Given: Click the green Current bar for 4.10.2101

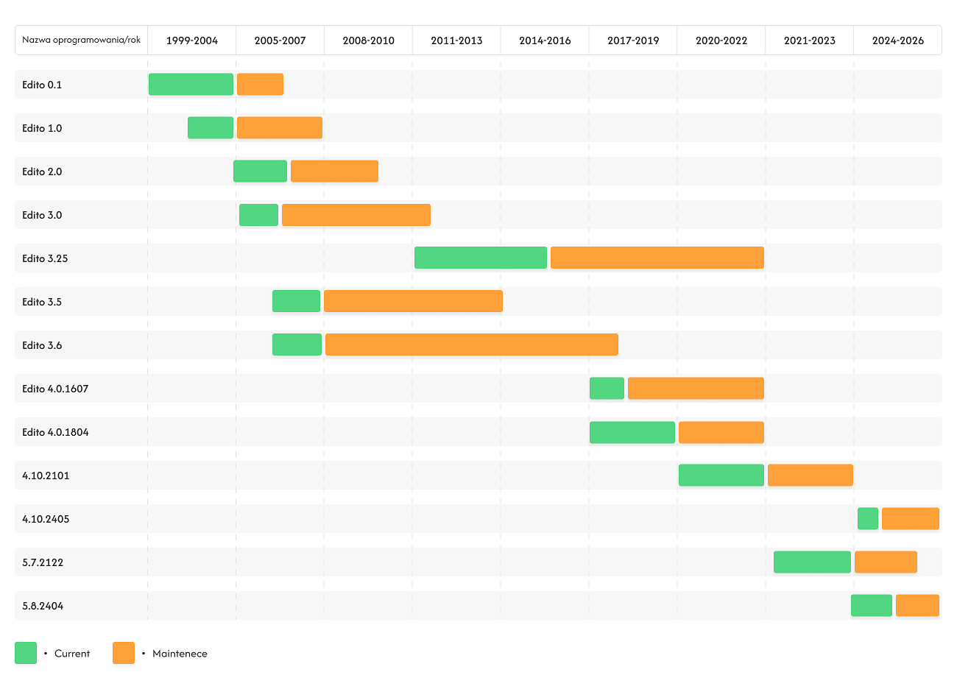Looking at the screenshot, I should (721, 476).
